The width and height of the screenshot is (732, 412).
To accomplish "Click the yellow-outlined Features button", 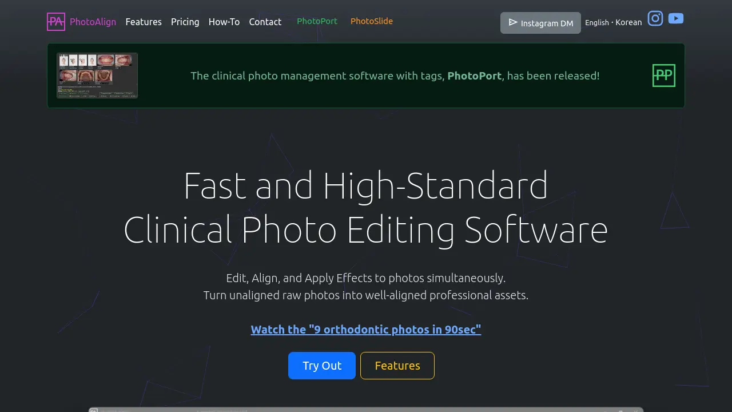I will (397, 366).
